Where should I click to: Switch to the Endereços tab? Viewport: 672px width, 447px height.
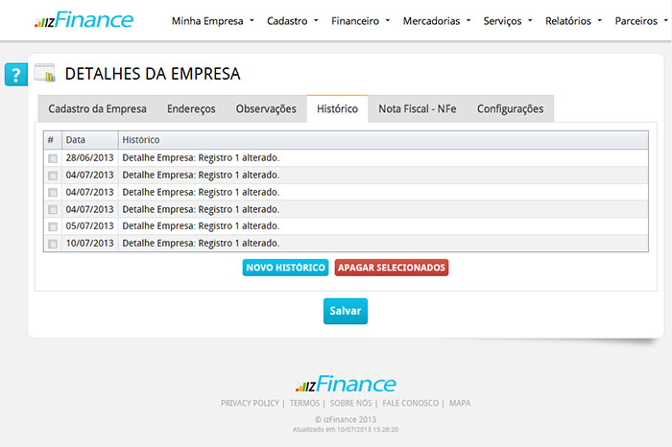191,109
